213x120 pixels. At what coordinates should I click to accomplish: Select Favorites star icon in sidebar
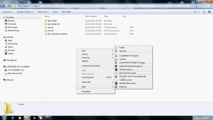click(x=4, y=17)
